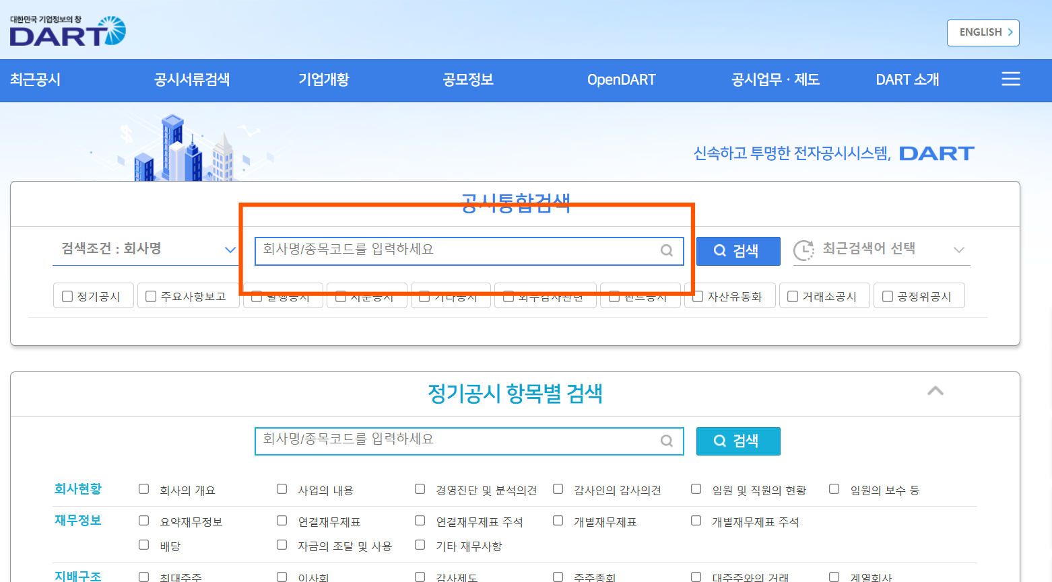Tick the 자산유동화 checkbox
This screenshot has height=582, width=1052.
(x=698, y=297)
